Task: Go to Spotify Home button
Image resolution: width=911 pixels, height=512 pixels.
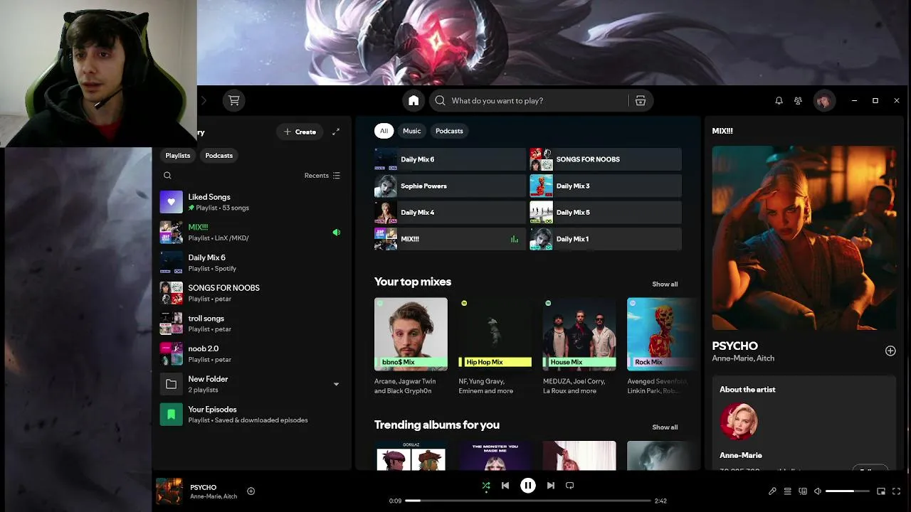Action: (x=414, y=100)
